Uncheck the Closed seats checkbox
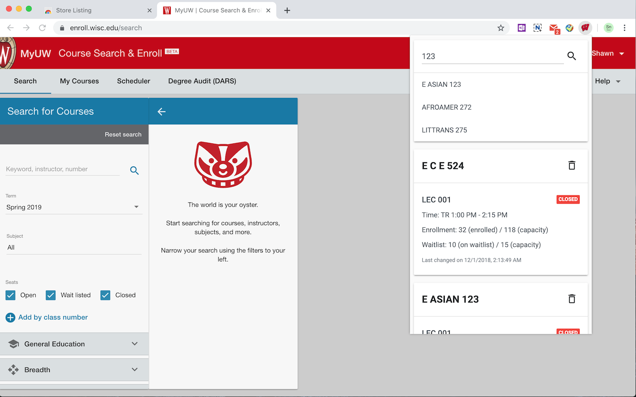Image resolution: width=636 pixels, height=397 pixels. click(x=105, y=295)
